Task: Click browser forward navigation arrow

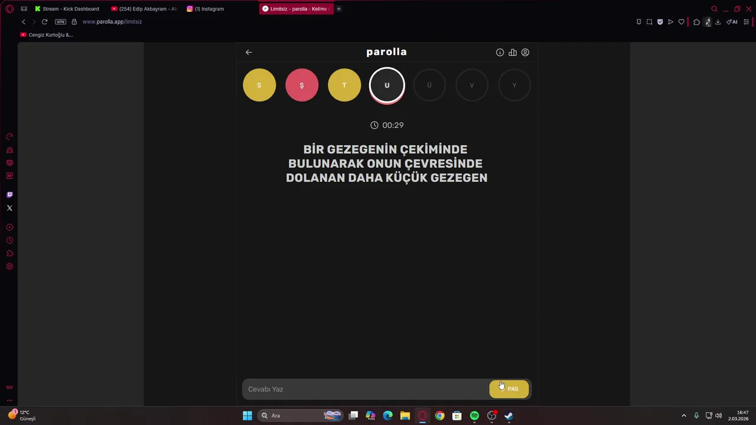Action: (34, 22)
